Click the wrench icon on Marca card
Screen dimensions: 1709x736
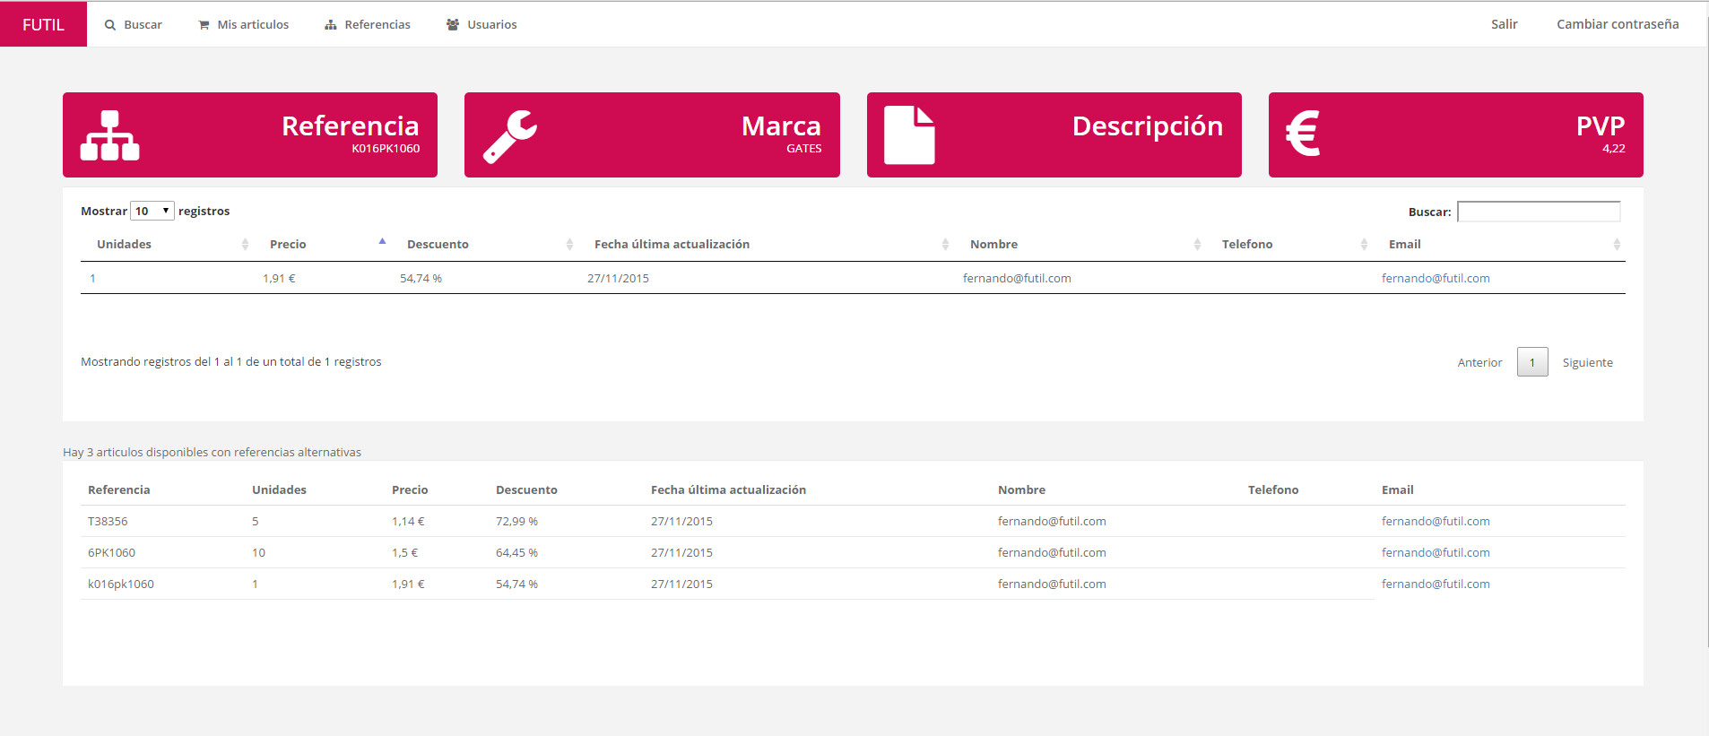point(510,136)
